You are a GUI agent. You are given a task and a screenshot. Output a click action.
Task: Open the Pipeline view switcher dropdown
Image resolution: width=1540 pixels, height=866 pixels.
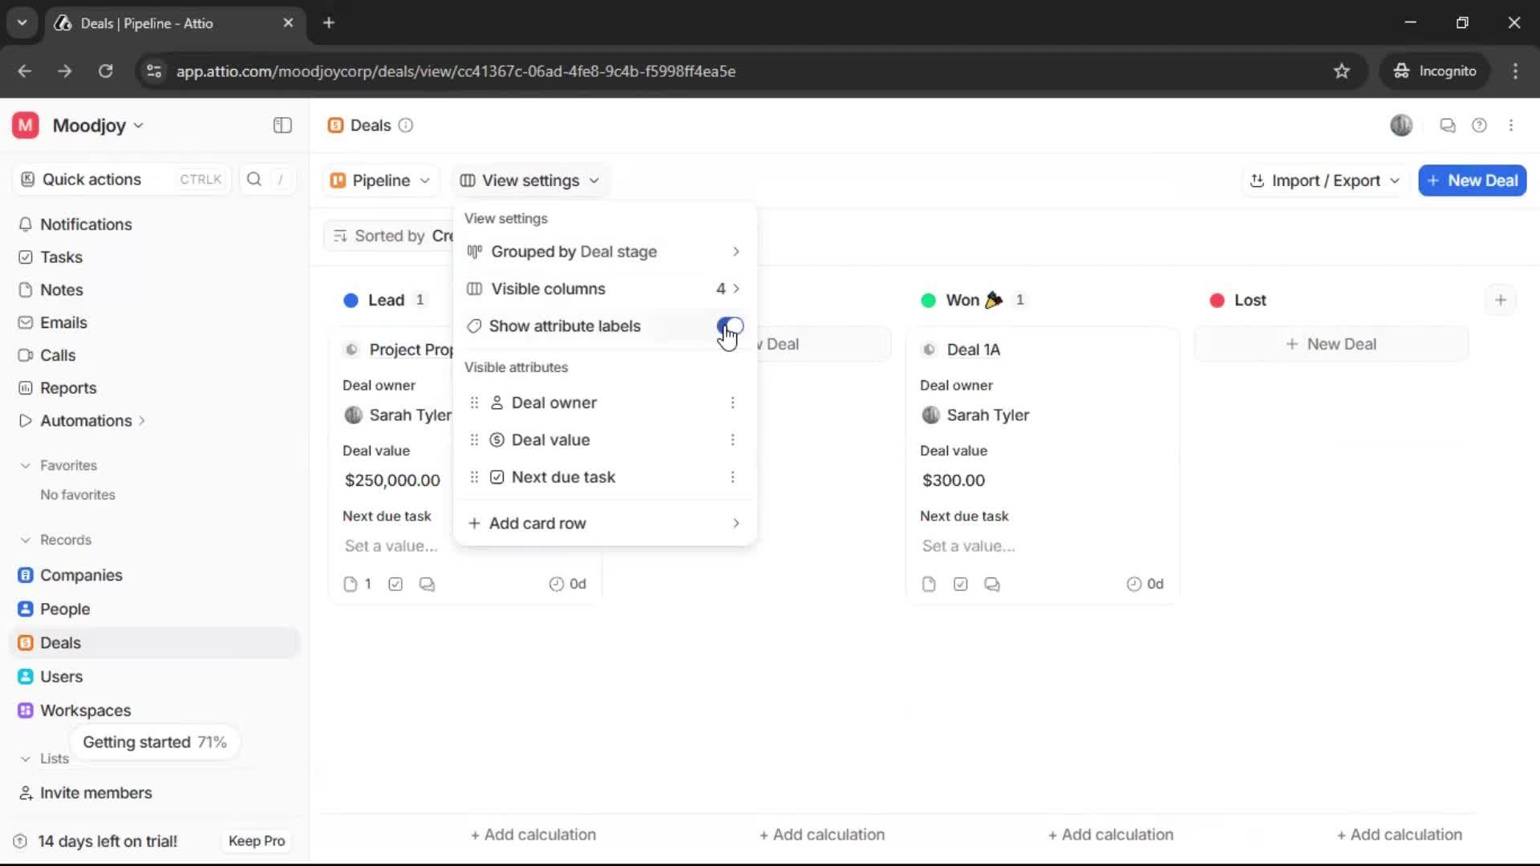click(380, 180)
